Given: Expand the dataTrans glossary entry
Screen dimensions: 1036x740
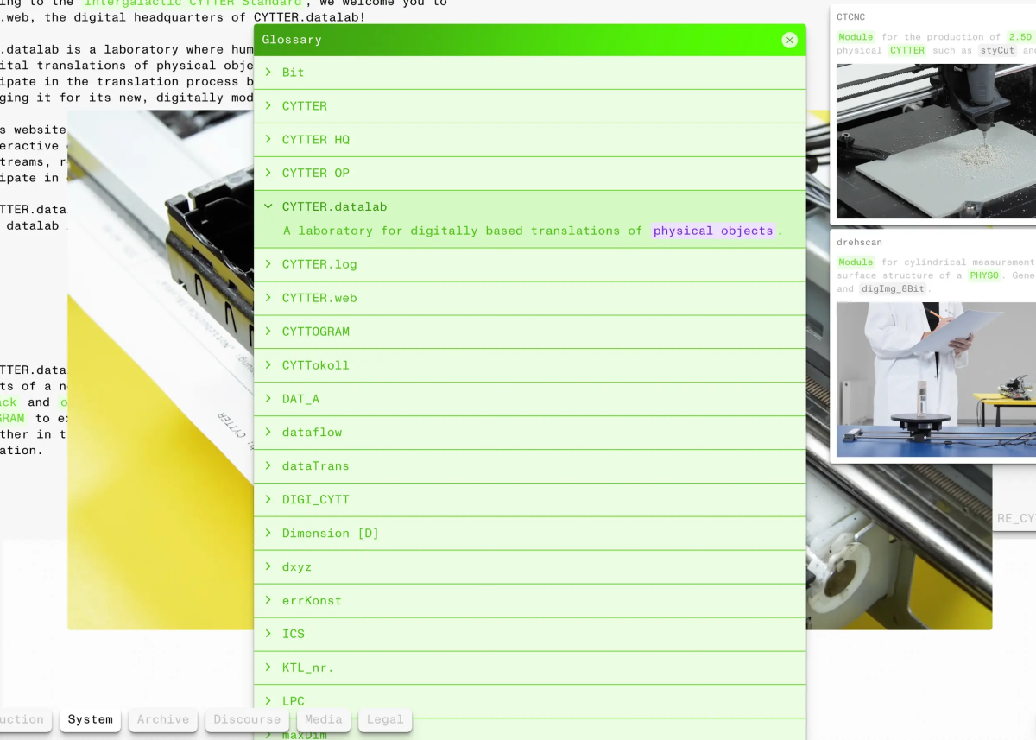Looking at the screenshot, I should [x=530, y=466].
